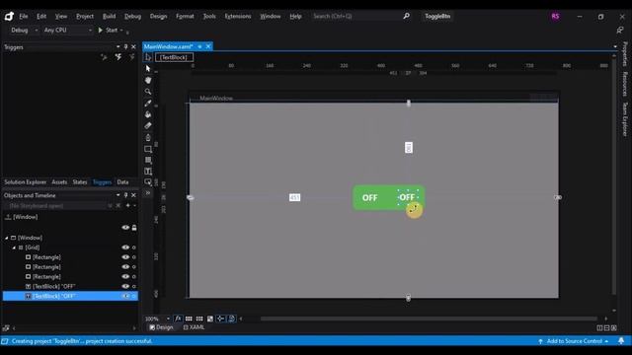The image size is (632, 355).
Task: Hide the third Rectangle element
Action: pyautogui.click(x=125, y=276)
